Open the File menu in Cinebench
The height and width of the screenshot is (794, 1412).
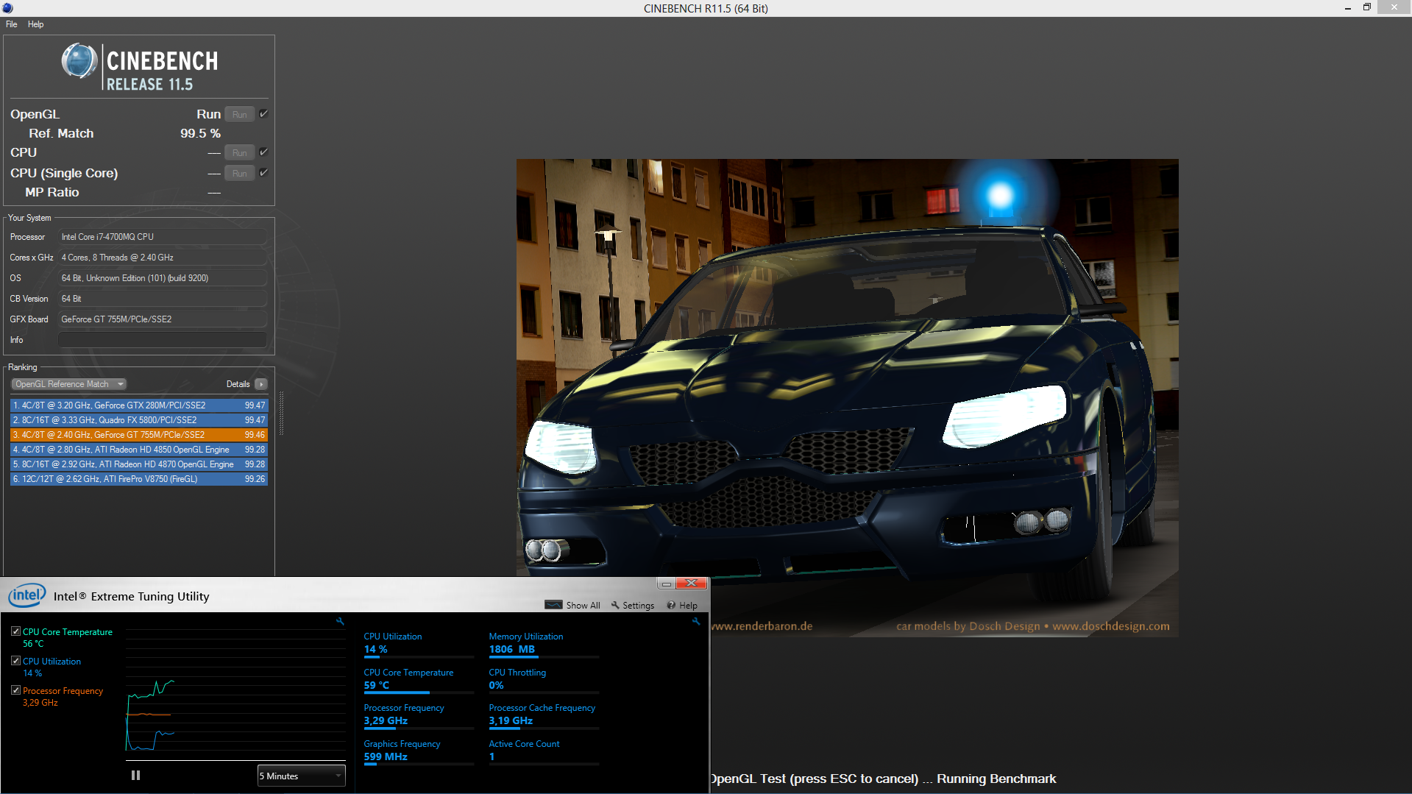point(12,24)
